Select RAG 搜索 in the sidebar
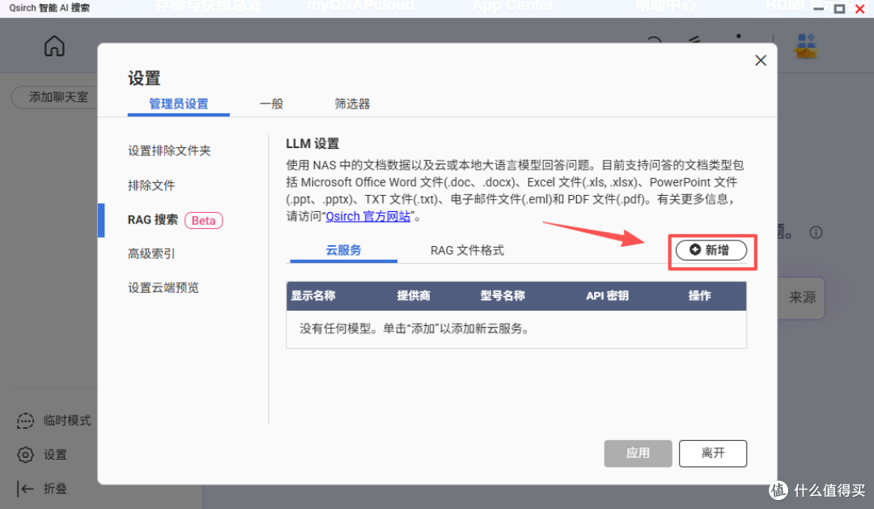 [x=153, y=220]
